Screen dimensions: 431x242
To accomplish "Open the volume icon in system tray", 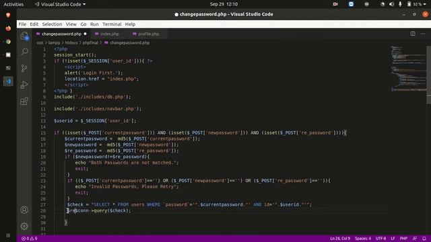I will [x=392, y=4].
